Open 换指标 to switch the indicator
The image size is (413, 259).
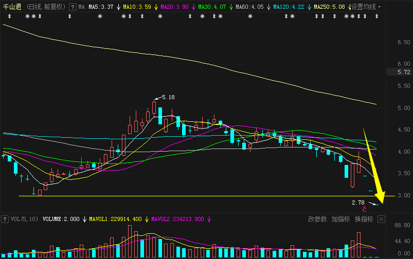tap(364, 219)
